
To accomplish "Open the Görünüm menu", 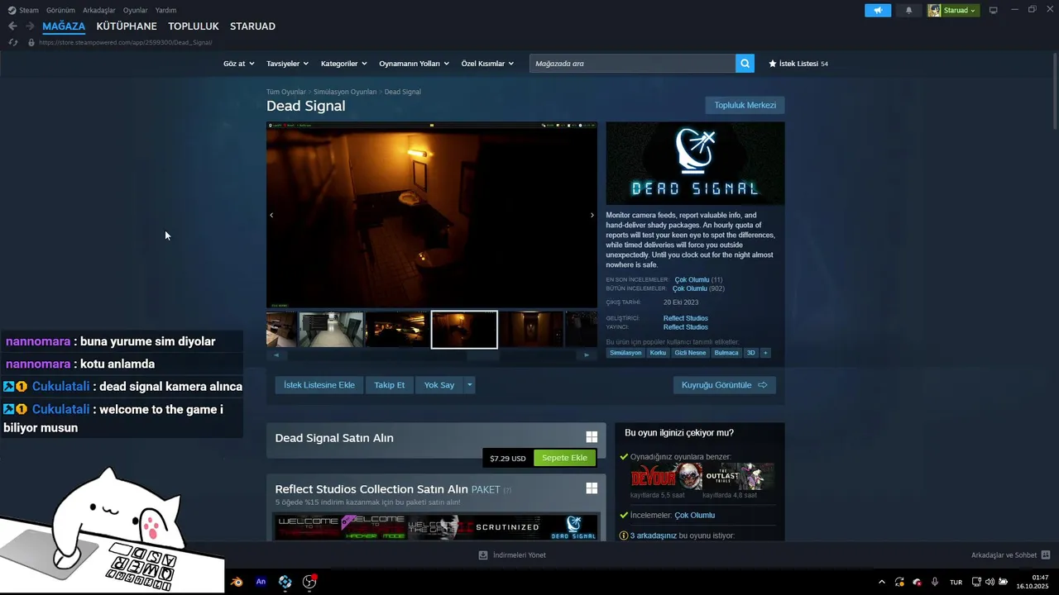I will click(x=60, y=10).
